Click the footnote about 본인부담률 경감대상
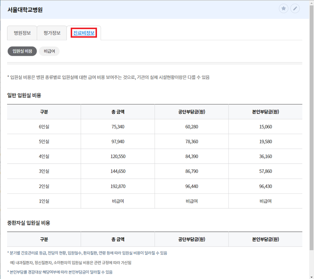The image size is (314, 279). pyautogui.click(x=60, y=272)
